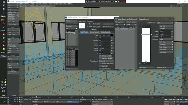The width and height of the screenshot is (188, 105).
Task: Toggle Line Color Texture option
Action: coord(106,58)
